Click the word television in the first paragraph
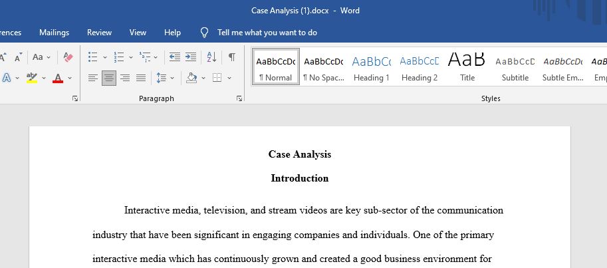Image resolution: width=607 pixels, height=268 pixels. 225,210
